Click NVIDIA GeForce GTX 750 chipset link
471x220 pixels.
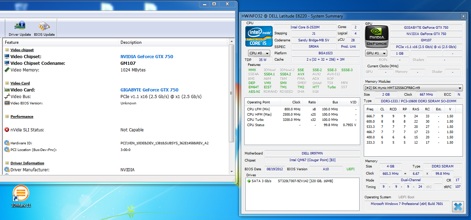point(147,56)
